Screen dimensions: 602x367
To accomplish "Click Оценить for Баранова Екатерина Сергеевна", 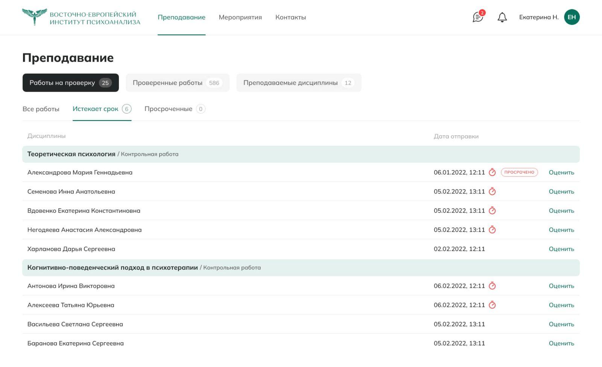I will 561,343.
